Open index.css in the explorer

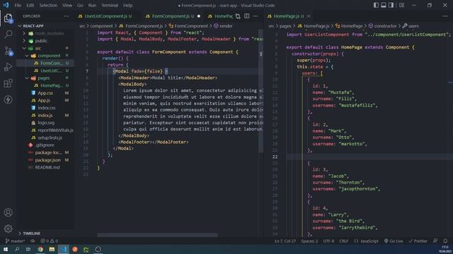(x=45, y=108)
